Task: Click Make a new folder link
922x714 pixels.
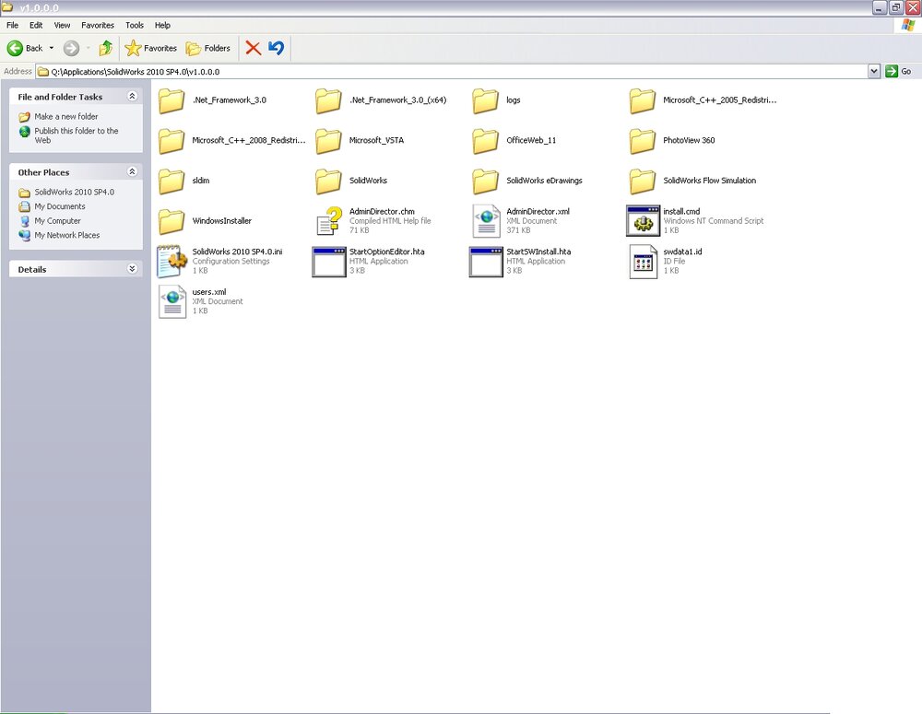Action: click(x=65, y=116)
